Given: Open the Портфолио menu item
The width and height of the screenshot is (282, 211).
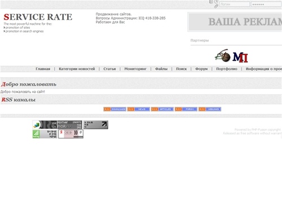Looking at the screenshot, I should pyautogui.click(x=227, y=69).
